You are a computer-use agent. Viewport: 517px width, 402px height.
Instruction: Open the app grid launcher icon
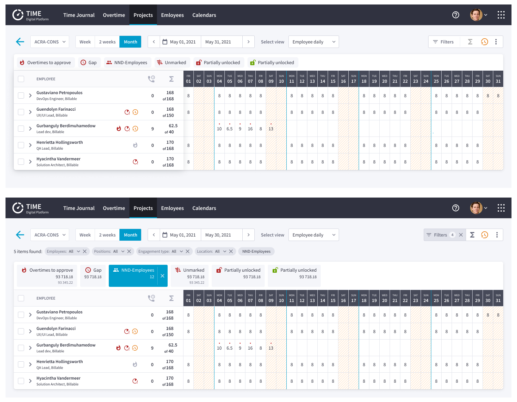point(501,15)
